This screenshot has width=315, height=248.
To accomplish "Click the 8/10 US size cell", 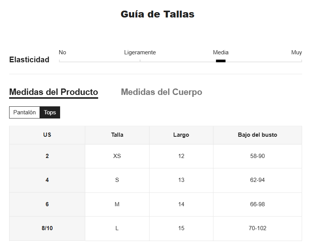I will pos(47,228).
